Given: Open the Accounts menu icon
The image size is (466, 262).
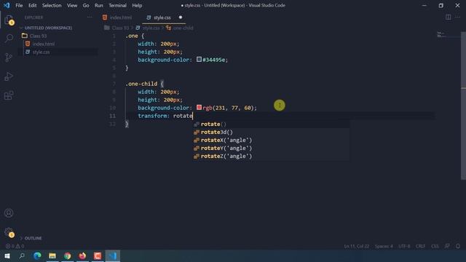Looking at the screenshot, I should [9, 213].
